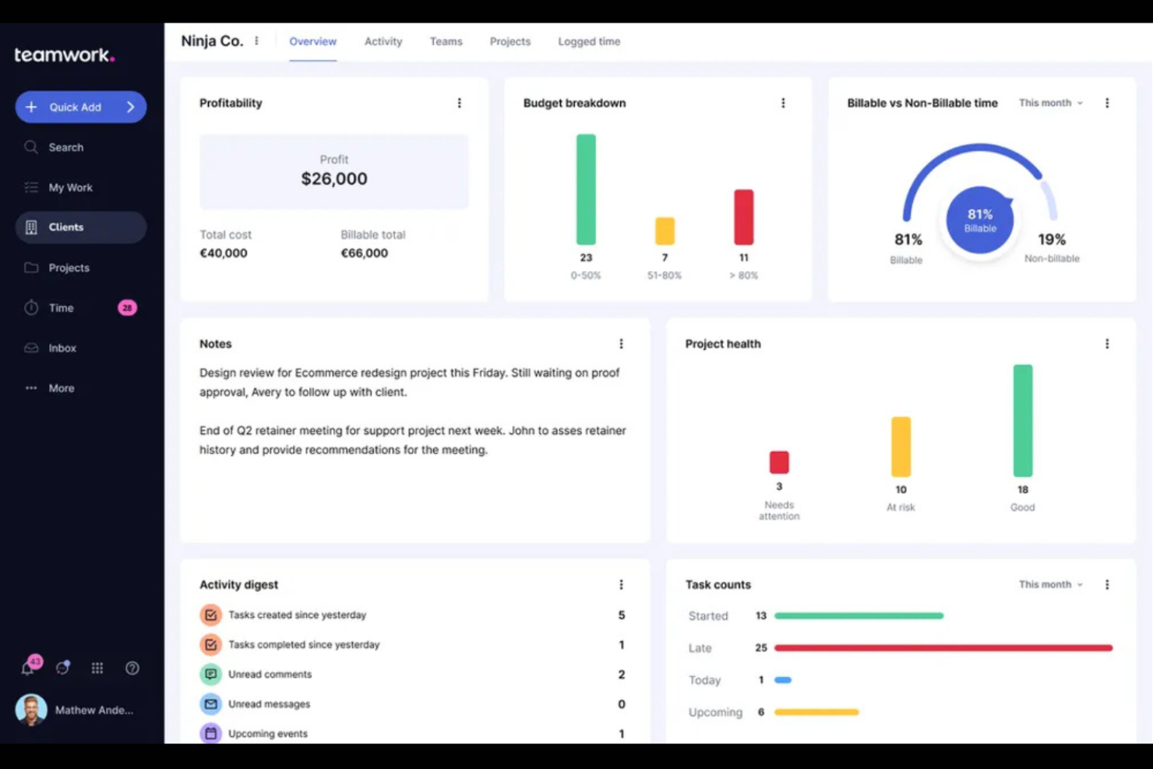Screen dimensions: 1153x769
Task: Select My Work in the sidebar
Action: [69, 187]
